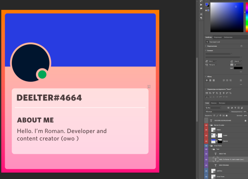Filter layers by pixel layers
248x179 pixels.
click(x=228, y=108)
